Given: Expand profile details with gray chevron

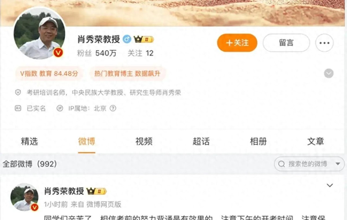Looking at the screenshot, I should coord(328,73).
